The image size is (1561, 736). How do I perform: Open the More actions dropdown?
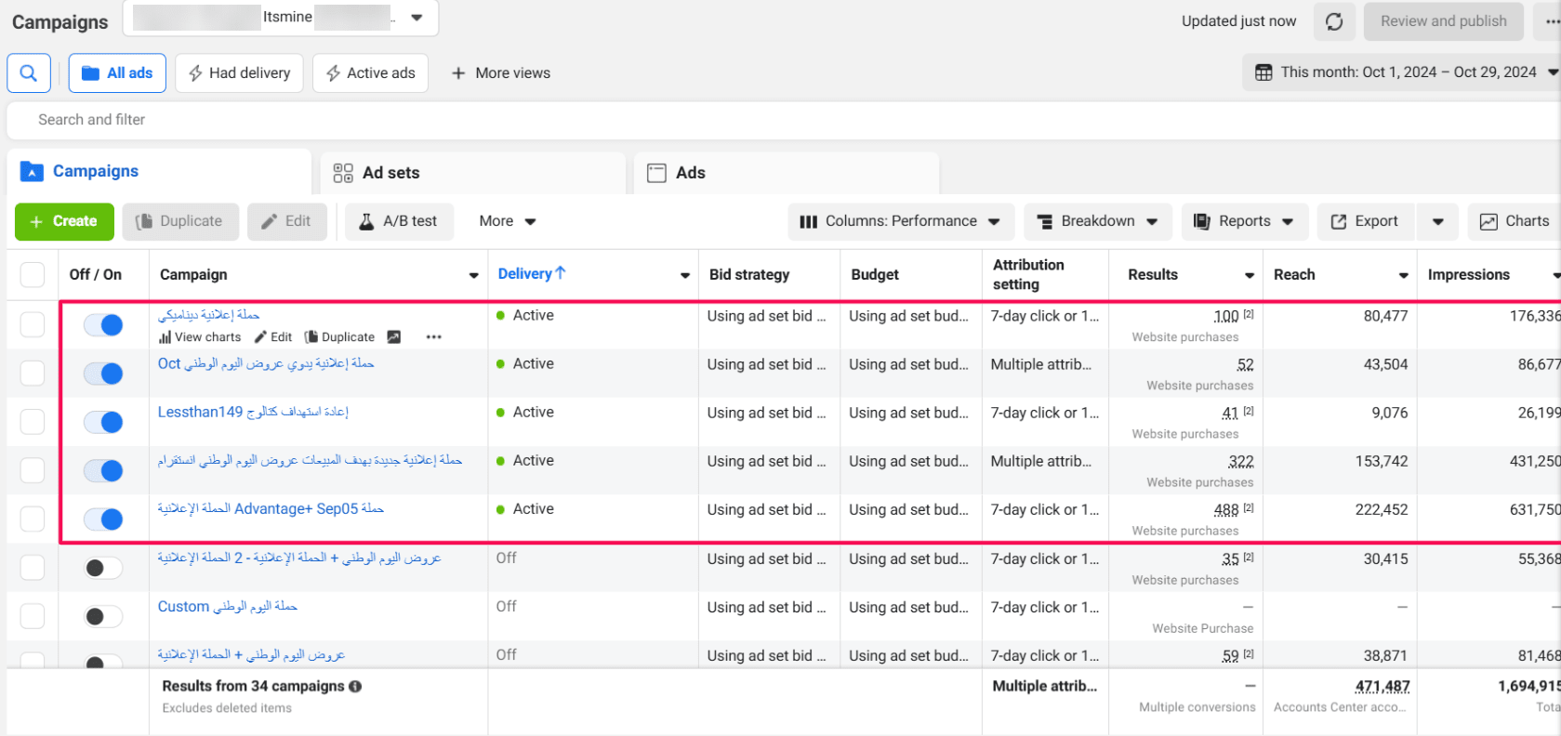click(508, 221)
